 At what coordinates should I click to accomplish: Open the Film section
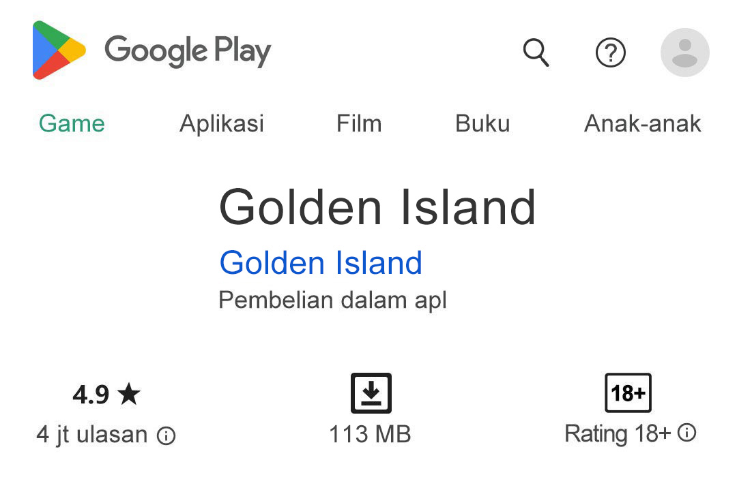tap(359, 123)
